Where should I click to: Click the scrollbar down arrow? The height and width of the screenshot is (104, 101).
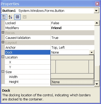click(97, 84)
